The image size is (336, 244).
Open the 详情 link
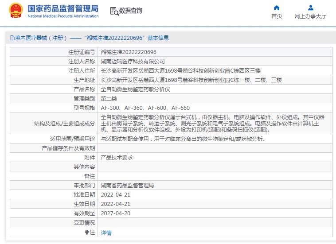pyautogui.click(x=106, y=232)
